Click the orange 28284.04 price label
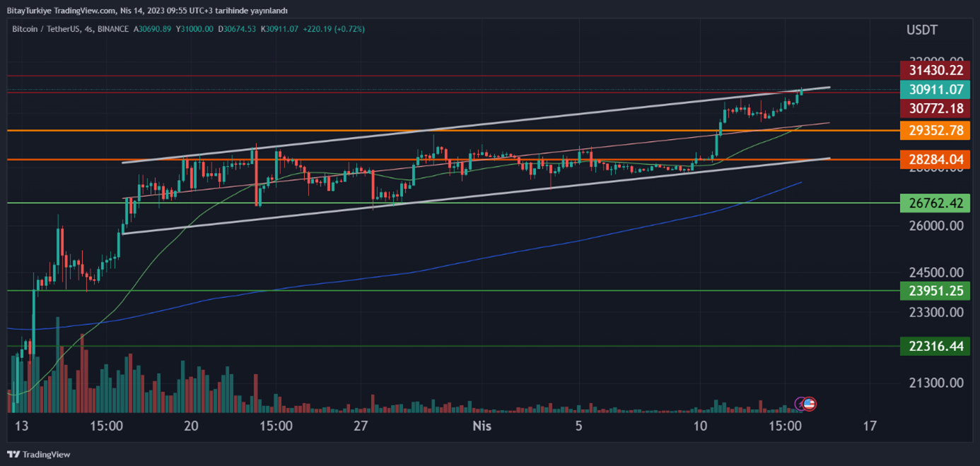This screenshot has height=466, width=980. click(x=935, y=160)
